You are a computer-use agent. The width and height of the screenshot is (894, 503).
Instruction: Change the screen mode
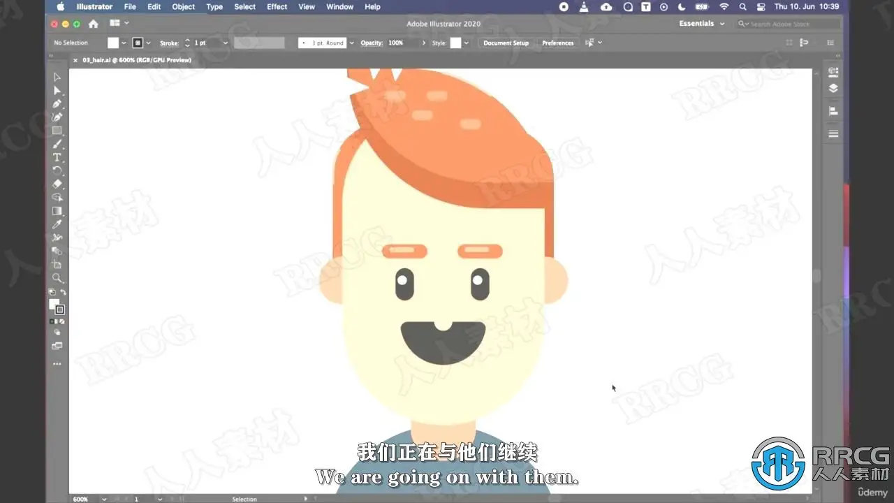pyautogui.click(x=57, y=346)
